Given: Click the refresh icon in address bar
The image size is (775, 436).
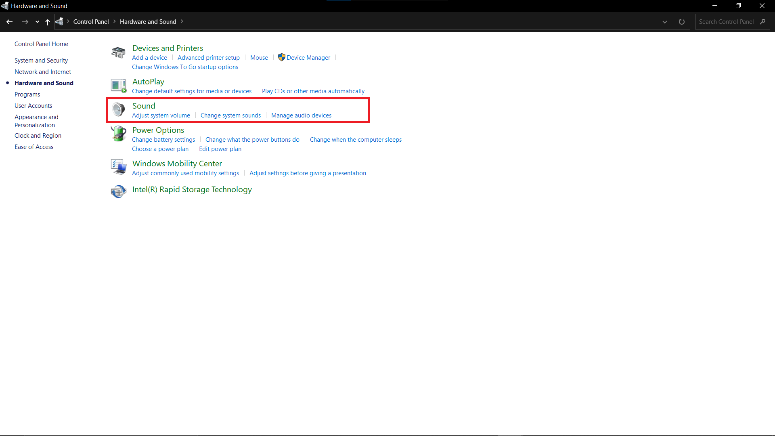Looking at the screenshot, I should pyautogui.click(x=682, y=22).
